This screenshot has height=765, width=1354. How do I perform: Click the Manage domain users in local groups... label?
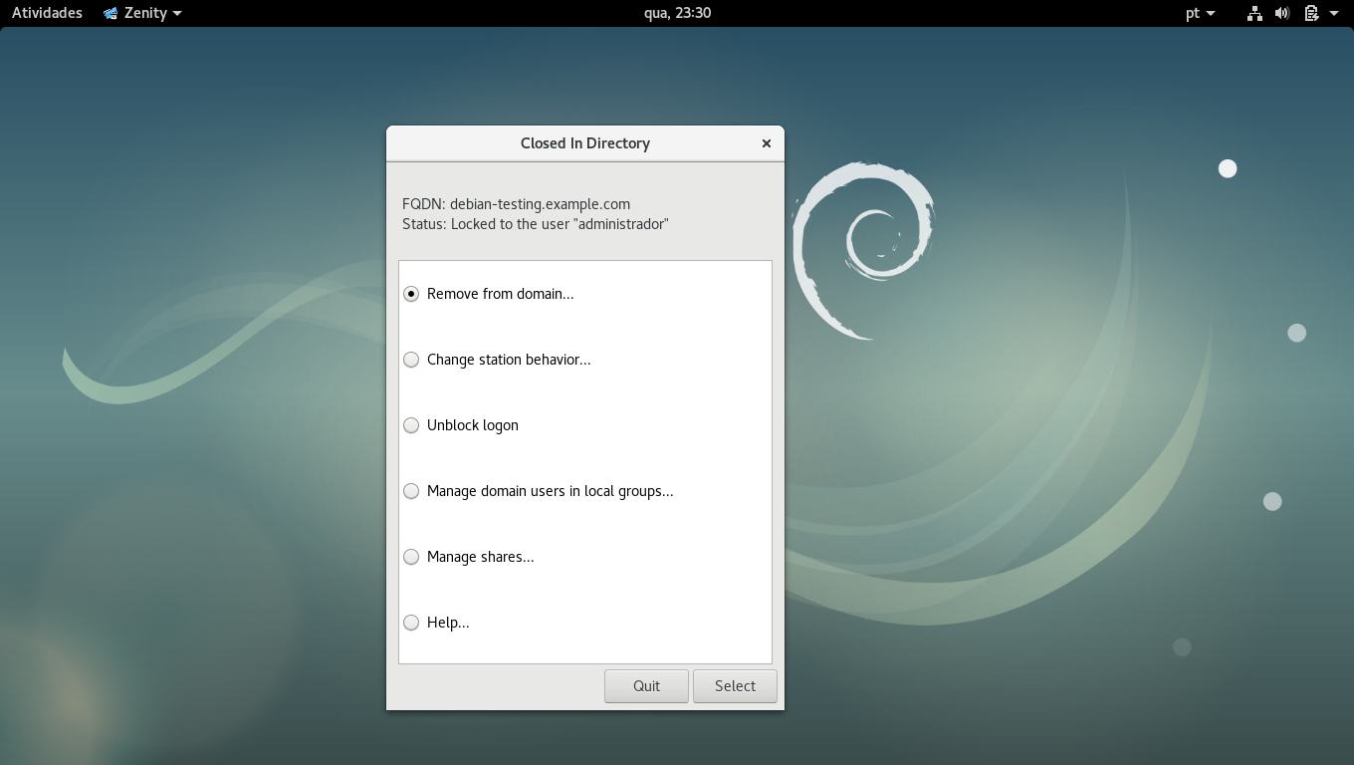point(550,491)
